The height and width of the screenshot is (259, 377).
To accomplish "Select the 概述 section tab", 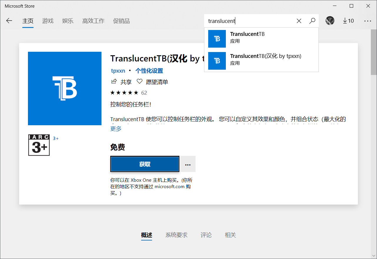I will [146, 235].
